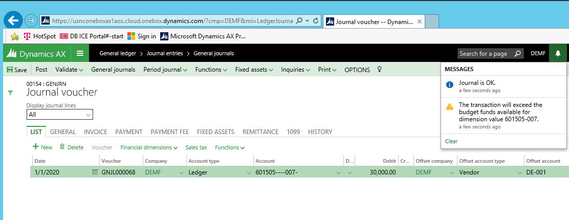Click the Save disk icon

tap(10, 70)
